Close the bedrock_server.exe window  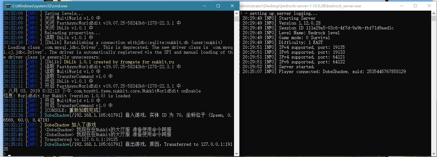429,6
